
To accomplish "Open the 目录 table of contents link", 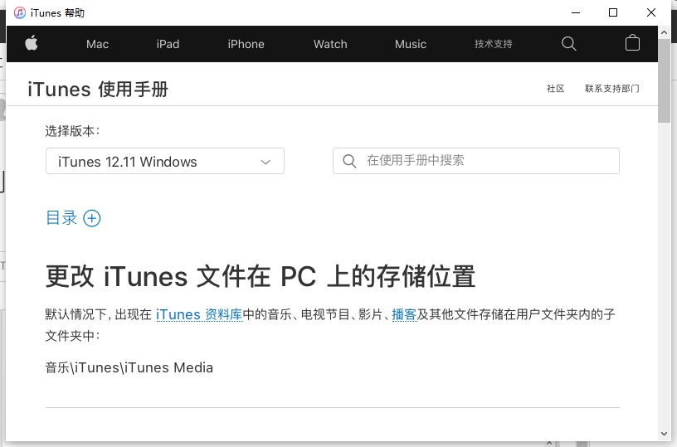I will click(x=61, y=218).
